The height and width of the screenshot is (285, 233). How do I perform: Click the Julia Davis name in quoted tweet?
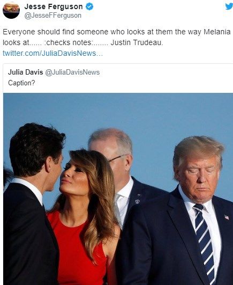[25, 72]
